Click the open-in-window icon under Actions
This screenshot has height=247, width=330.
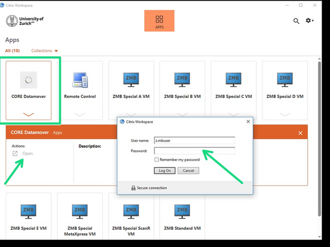15,154
